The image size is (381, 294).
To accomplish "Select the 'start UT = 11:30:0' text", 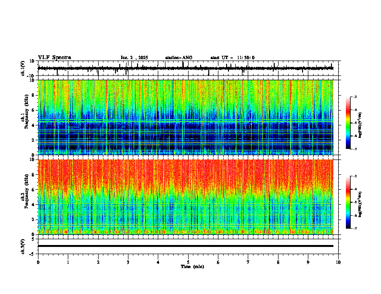I will (x=232, y=58).
